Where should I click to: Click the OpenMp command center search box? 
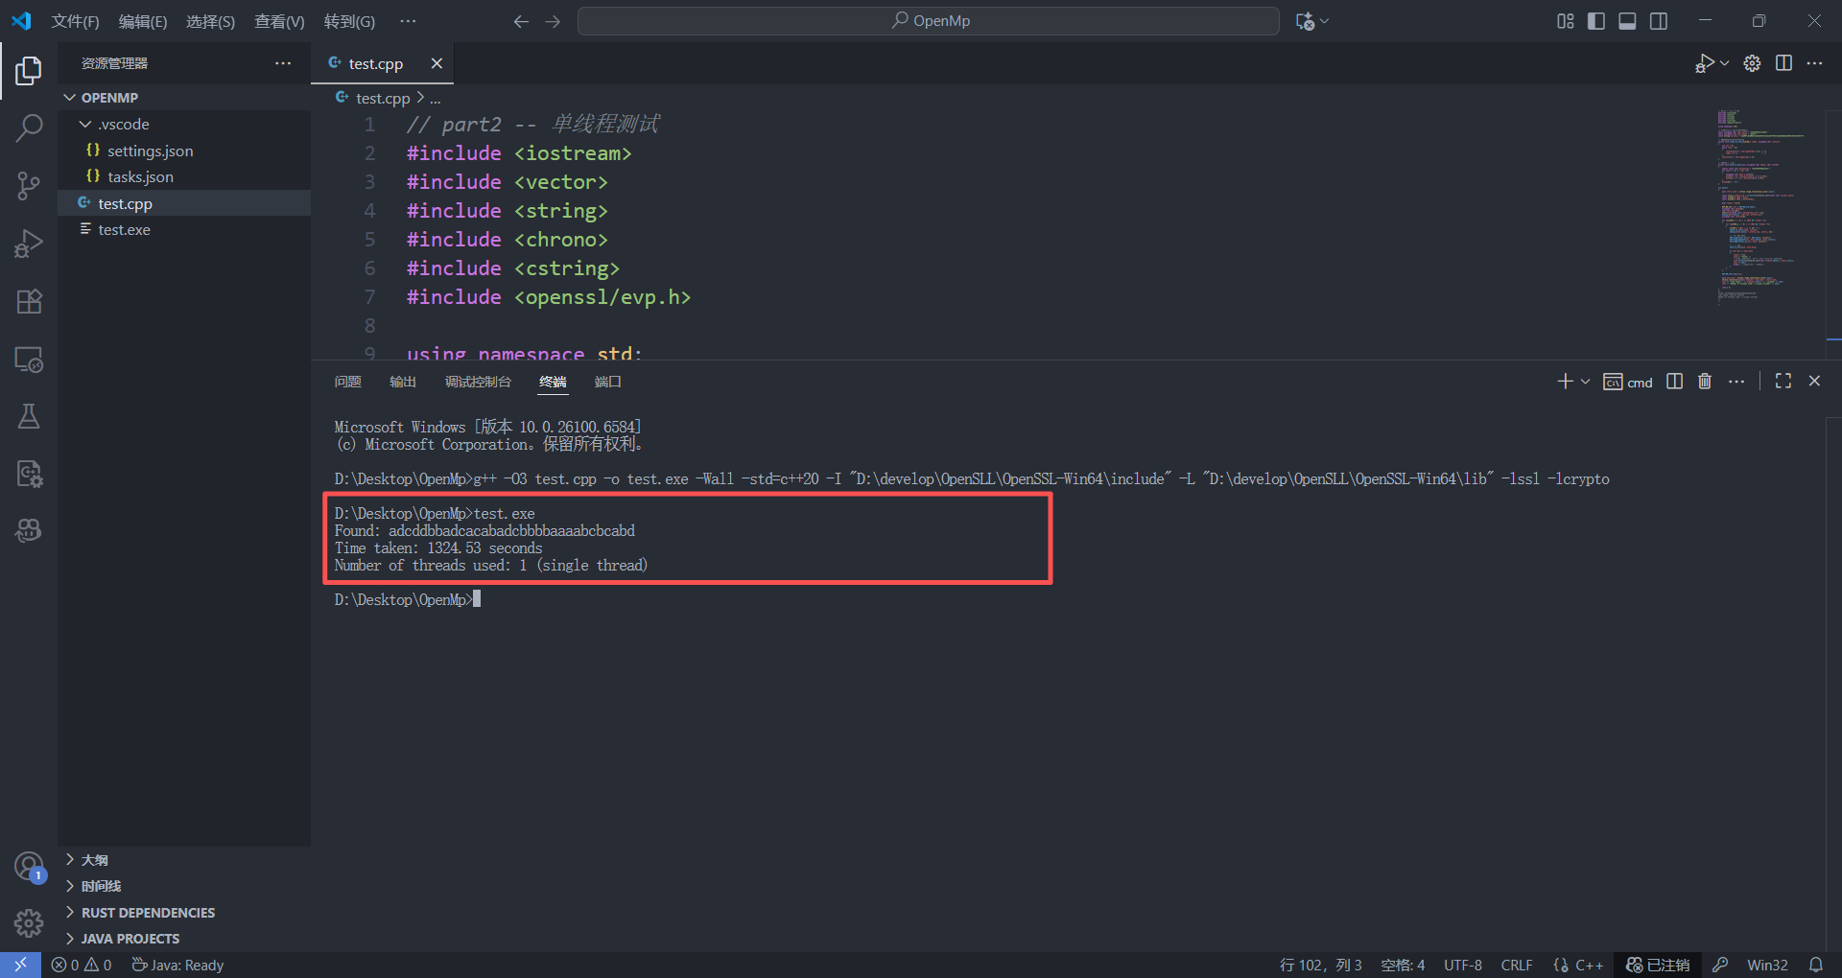[x=928, y=21]
